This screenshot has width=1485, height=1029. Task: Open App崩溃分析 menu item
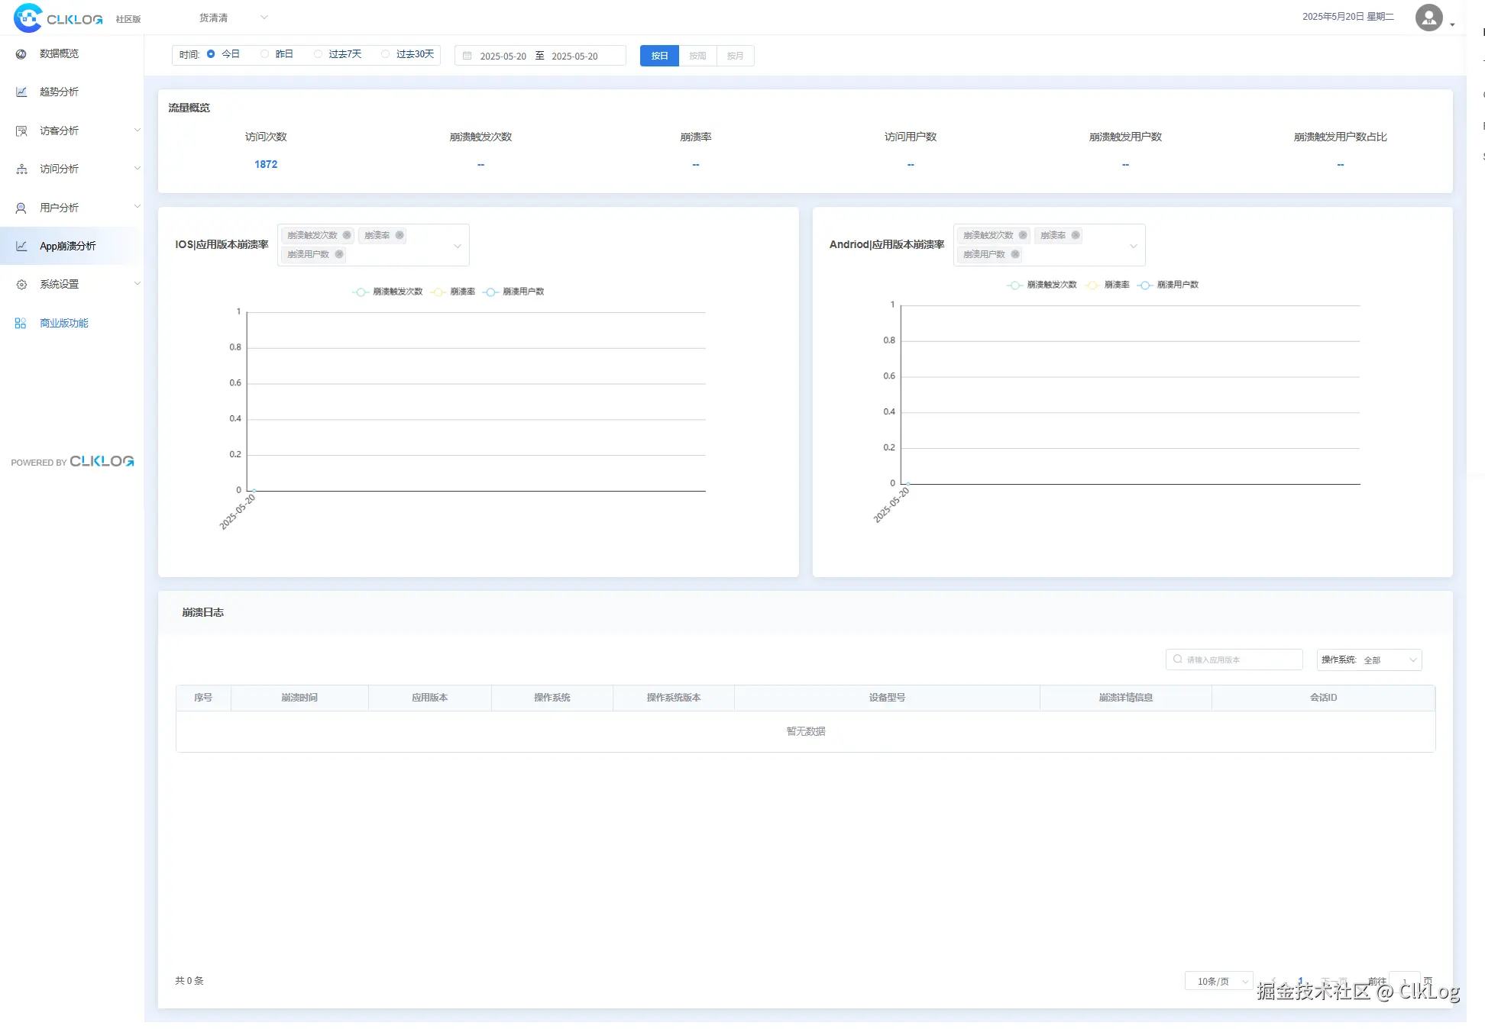click(67, 247)
